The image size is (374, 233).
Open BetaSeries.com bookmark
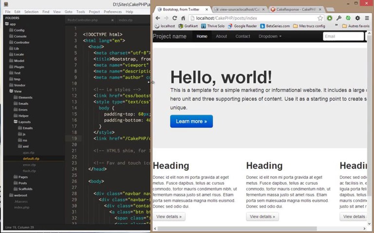275,26
